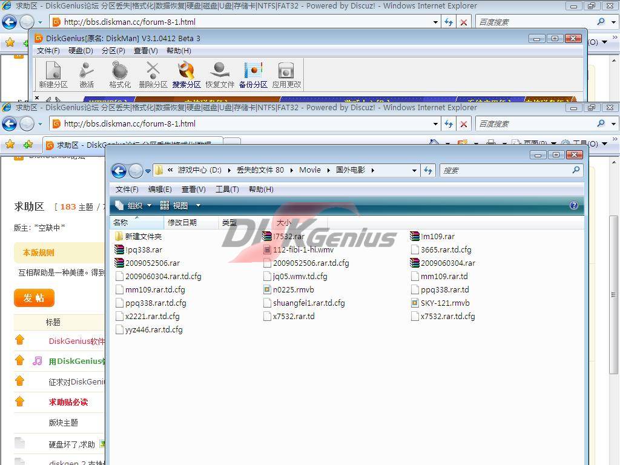
Task: Open the 分区(P) menu in DiskGenius
Action: (113, 51)
